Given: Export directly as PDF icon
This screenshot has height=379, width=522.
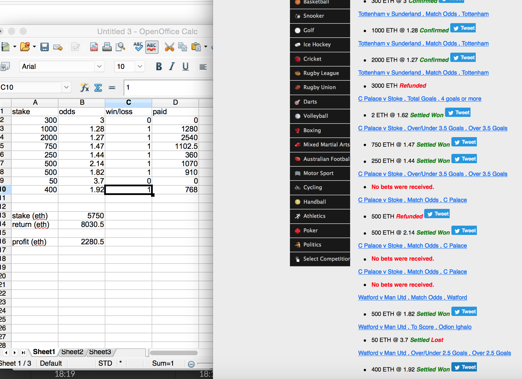Looking at the screenshot, I should (x=94, y=47).
